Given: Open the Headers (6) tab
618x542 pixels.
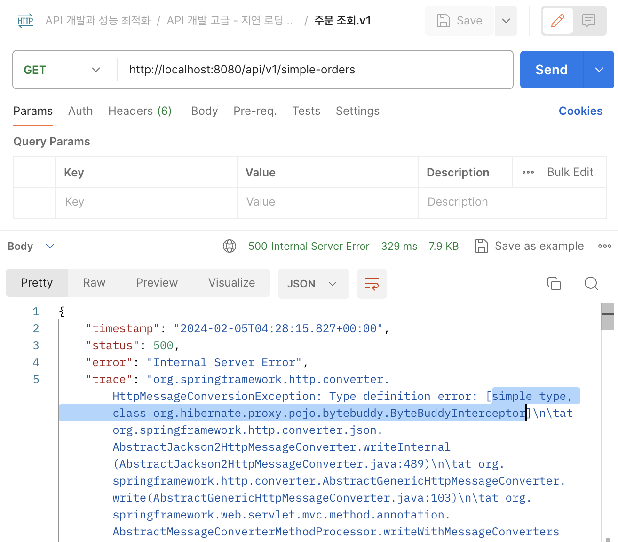Looking at the screenshot, I should click(140, 111).
